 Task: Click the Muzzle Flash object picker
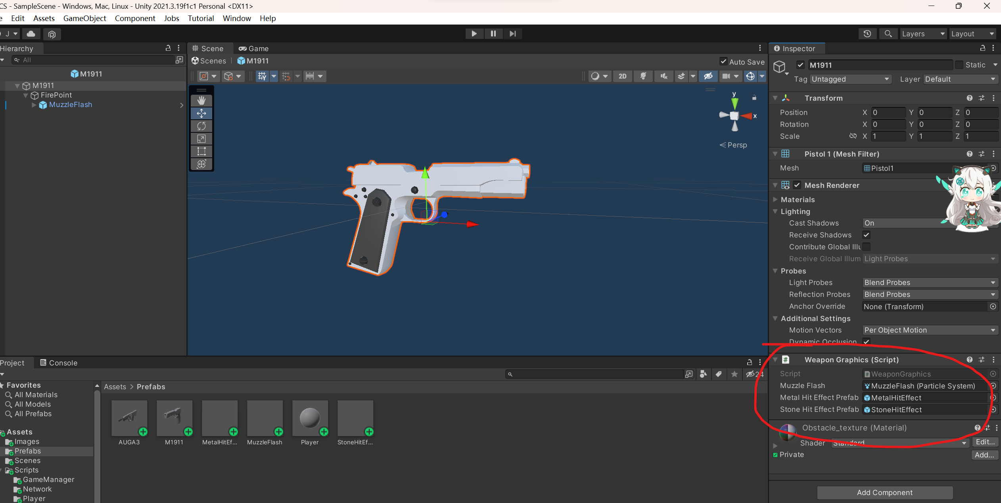pos(993,386)
